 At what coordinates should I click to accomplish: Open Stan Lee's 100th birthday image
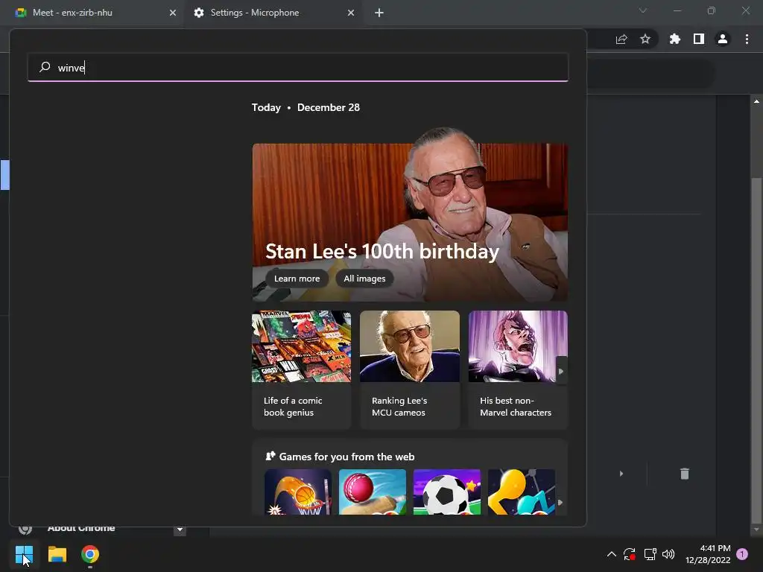click(x=410, y=214)
